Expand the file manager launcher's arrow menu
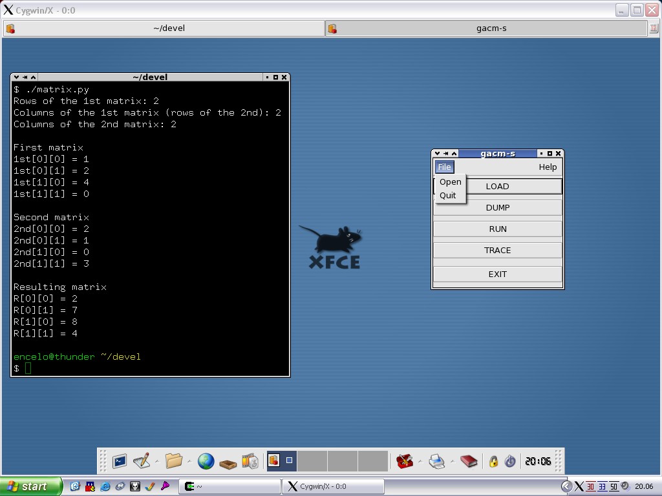 click(189, 461)
